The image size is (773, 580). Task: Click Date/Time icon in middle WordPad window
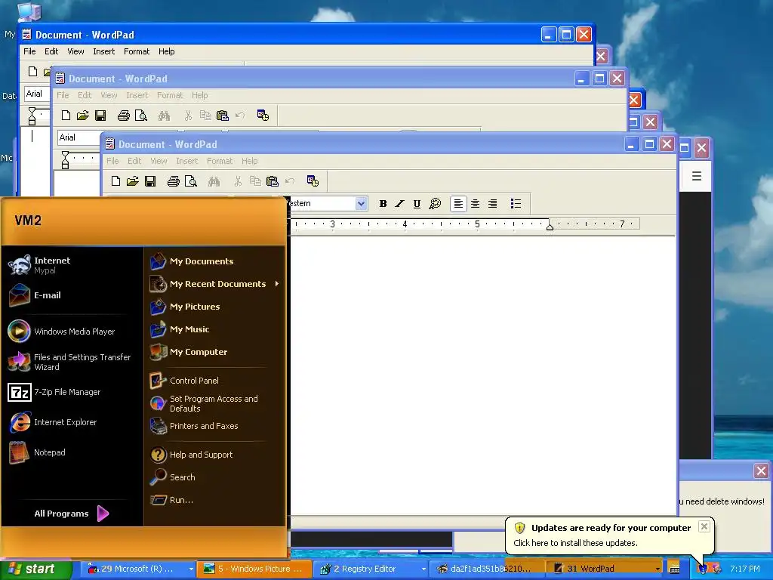[x=263, y=116]
